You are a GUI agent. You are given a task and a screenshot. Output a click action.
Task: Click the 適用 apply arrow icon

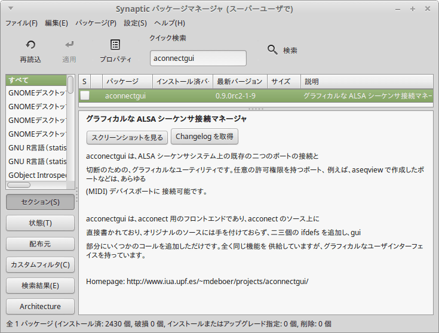(69, 45)
